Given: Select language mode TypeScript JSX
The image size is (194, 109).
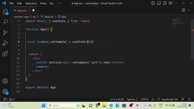Looking at the screenshot, I should pyautogui.click(x=170, y=99).
